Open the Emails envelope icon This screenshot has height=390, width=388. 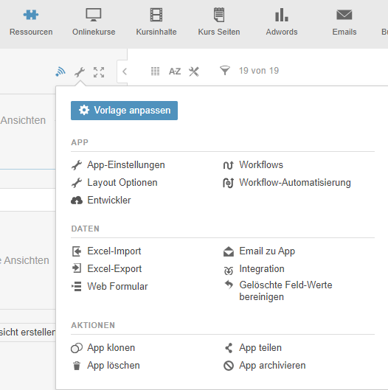click(344, 15)
